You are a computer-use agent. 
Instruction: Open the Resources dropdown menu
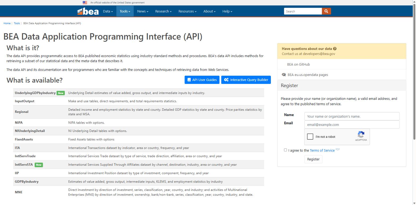click(187, 11)
